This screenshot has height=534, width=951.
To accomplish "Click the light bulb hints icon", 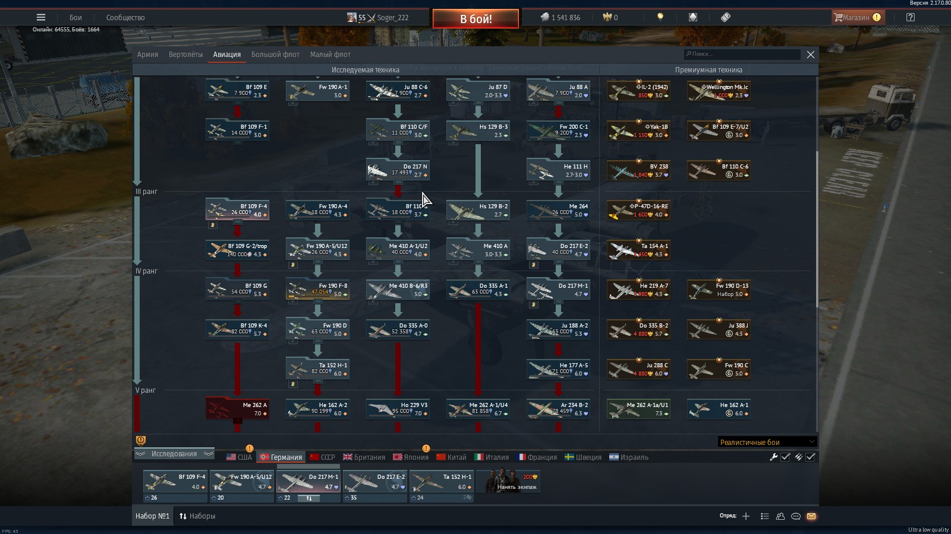I will [x=660, y=17].
